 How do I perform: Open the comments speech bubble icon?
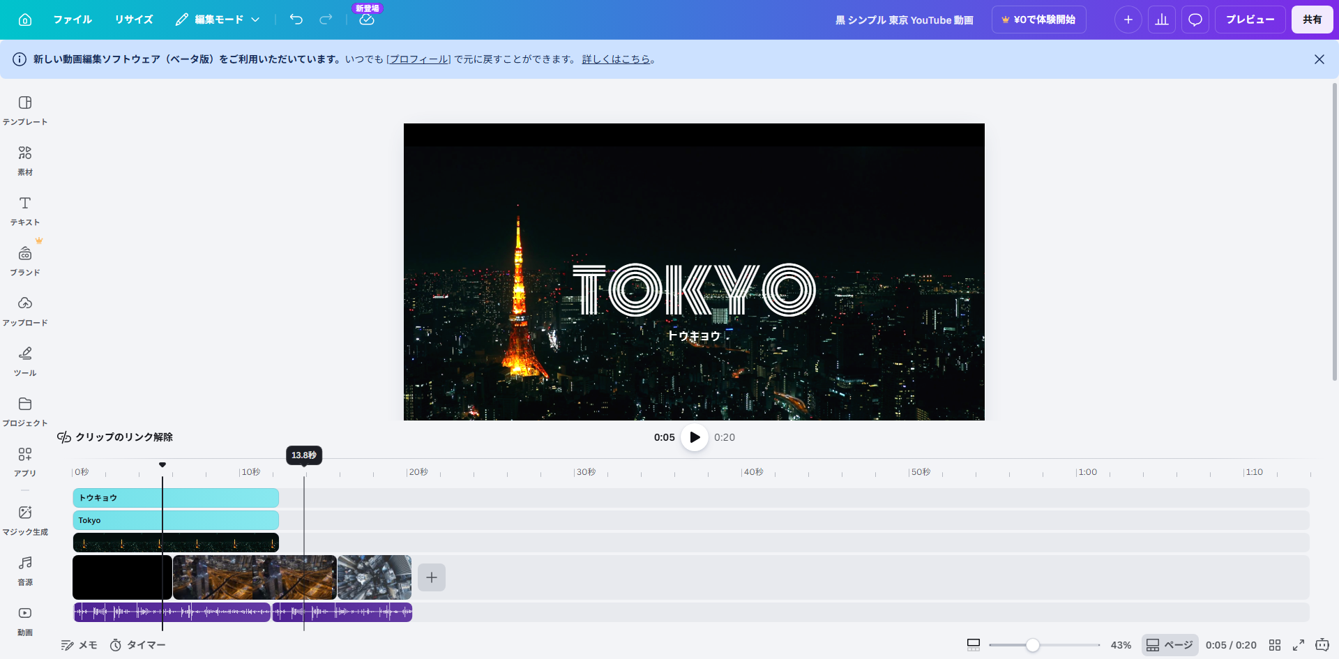pyautogui.click(x=1195, y=20)
